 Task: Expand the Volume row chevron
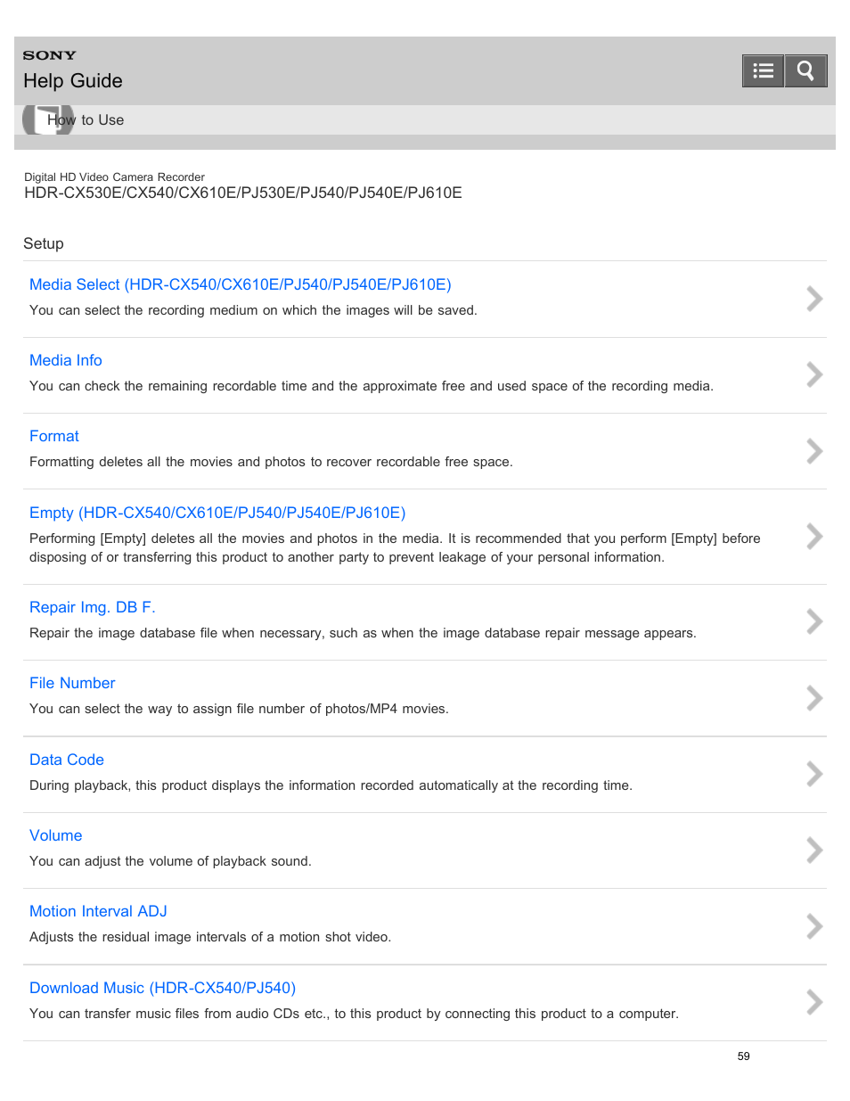[x=813, y=850]
